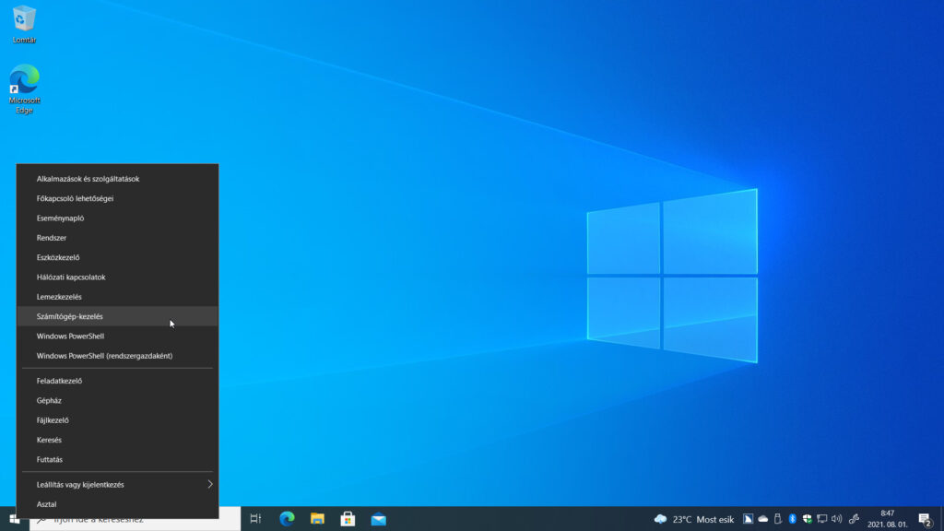
Task: Open the Windows Security shield tray icon
Action: click(808, 519)
